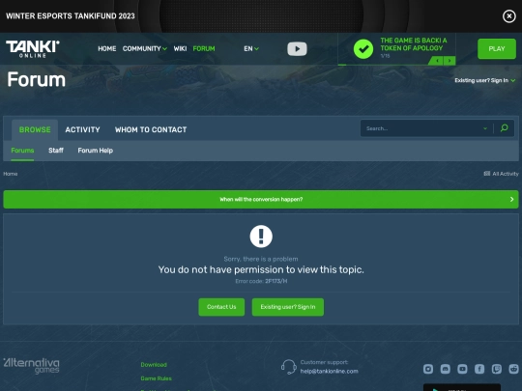522x391 pixels.
Task: Expand the search scope dropdown arrow
Action: (485, 128)
